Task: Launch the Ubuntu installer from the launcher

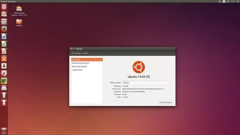Action: click(4, 14)
